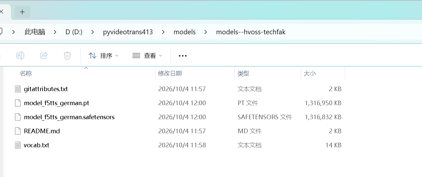Viewport: 422px width, 177px height.
Task: Sort by the 类型 column header
Action: point(243,73)
